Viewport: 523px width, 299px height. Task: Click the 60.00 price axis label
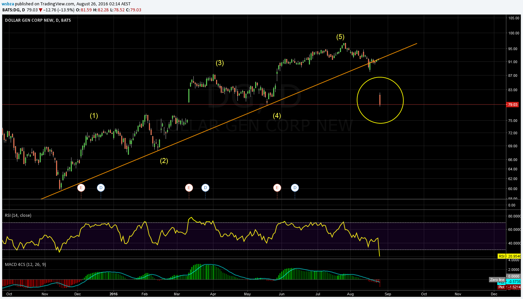[x=513, y=189]
